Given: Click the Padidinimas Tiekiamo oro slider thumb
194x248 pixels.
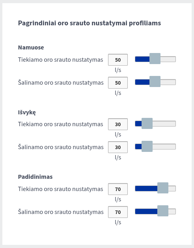Looking at the screenshot, I should [x=163, y=188].
